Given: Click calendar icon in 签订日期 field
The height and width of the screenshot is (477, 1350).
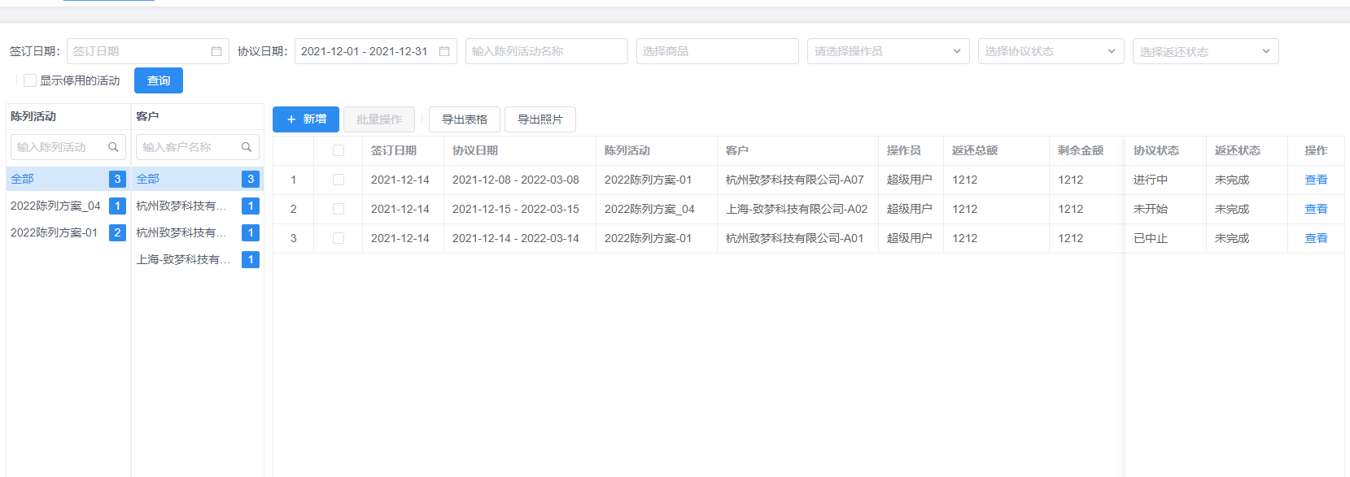Looking at the screenshot, I should coord(216,51).
